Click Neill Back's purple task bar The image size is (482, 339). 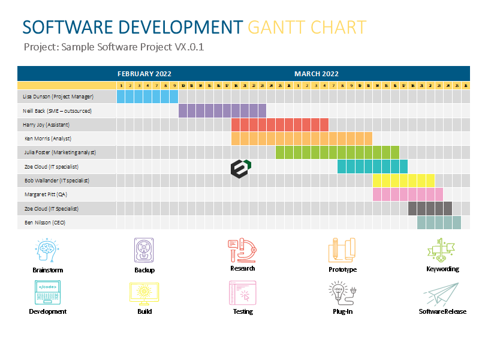(222, 110)
